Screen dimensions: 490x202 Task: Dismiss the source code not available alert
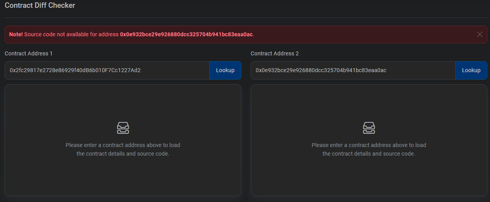(x=480, y=34)
